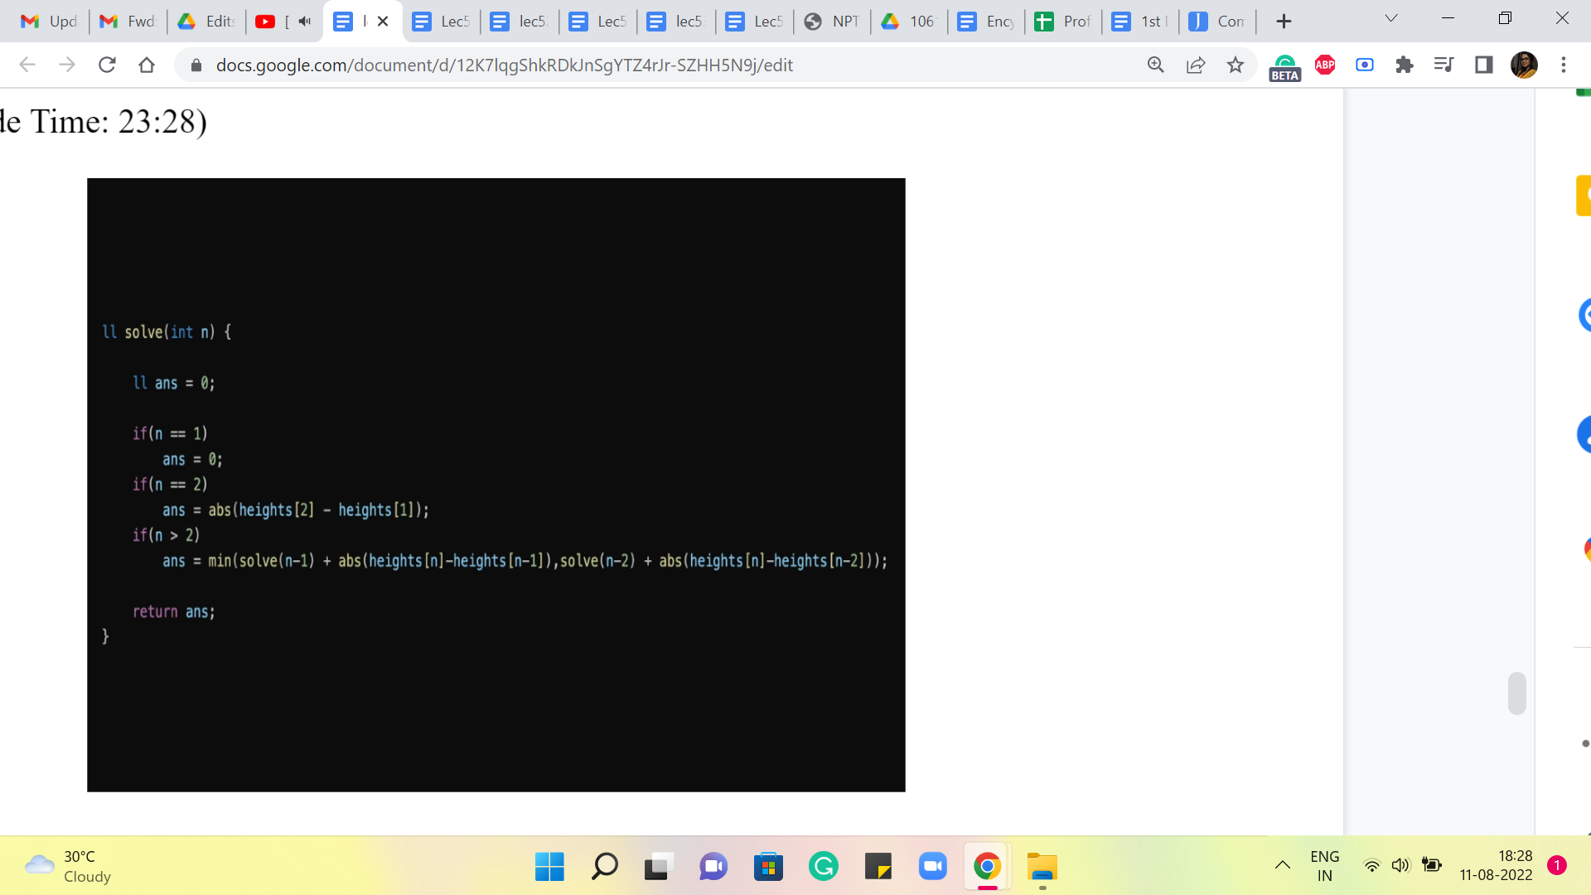Open Windows taskbar search
Image resolution: width=1591 pixels, height=895 pixels.
(604, 867)
